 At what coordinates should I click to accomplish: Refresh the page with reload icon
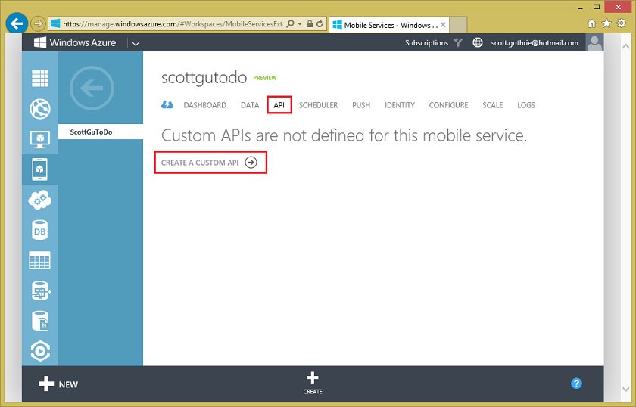click(320, 24)
